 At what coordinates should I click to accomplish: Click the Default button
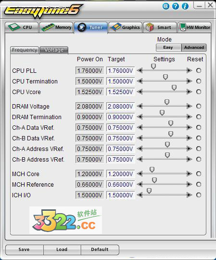pos(100,249)
